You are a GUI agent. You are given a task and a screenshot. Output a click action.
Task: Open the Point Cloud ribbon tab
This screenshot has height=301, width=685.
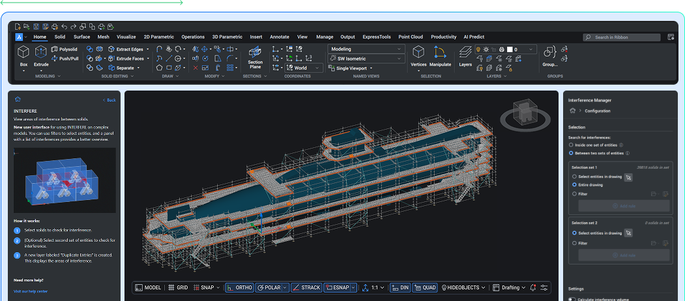[x=411, y=37]
